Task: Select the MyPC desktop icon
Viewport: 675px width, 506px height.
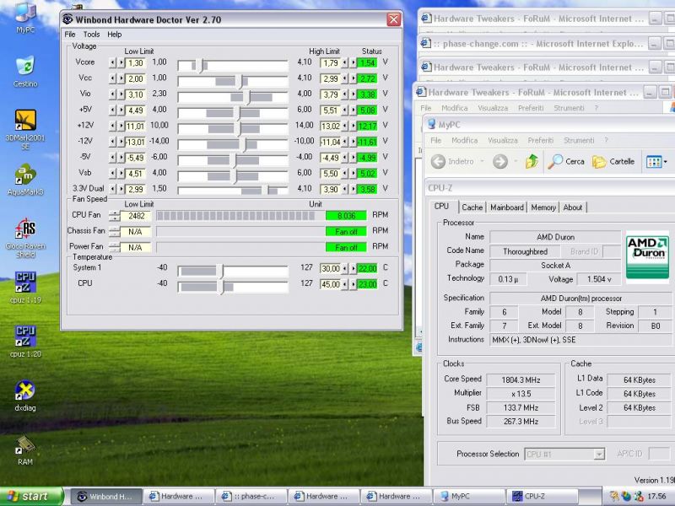Action: coord(25,17)
